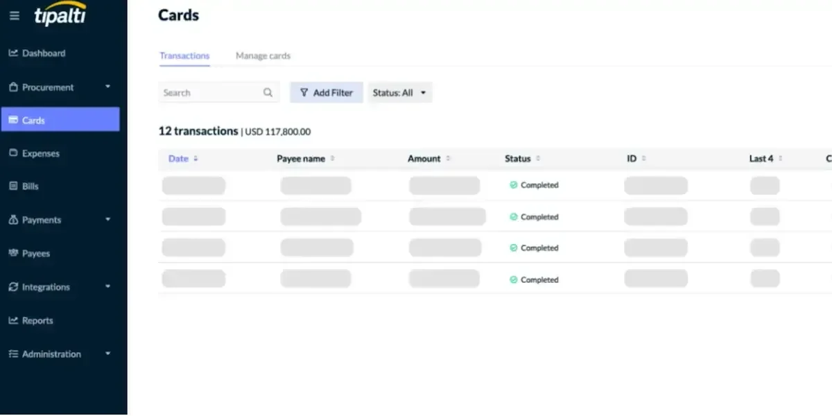
Task: Select the Transactions tab
Action: 184,55
